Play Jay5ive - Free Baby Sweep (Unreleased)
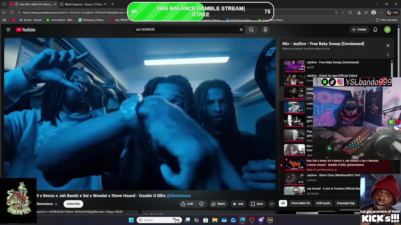This screenshot has width=401, height=225. click(x=335, y=65)
